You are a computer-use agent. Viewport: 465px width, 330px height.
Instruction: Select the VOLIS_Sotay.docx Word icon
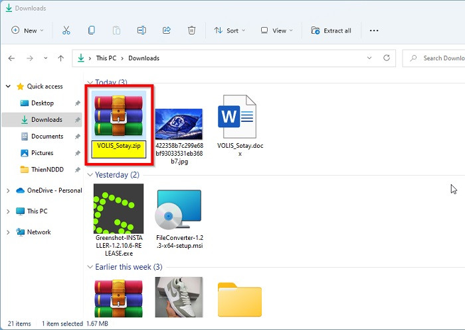point(237,117)
